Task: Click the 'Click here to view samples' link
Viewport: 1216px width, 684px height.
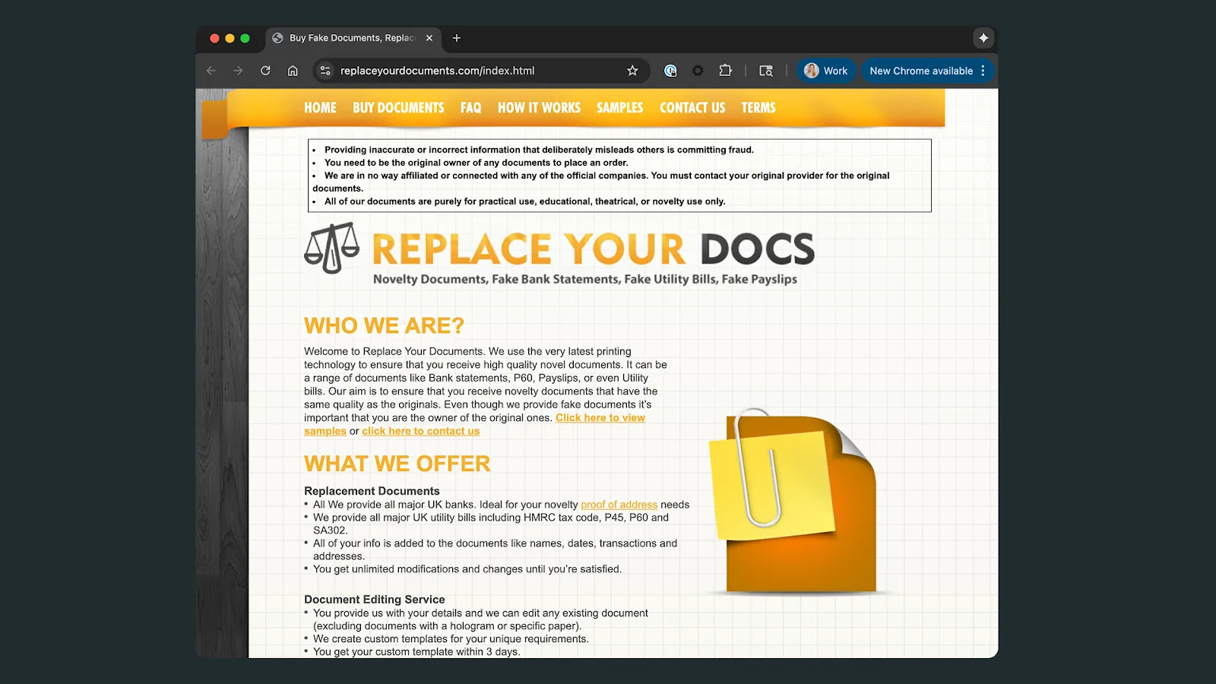Action: pyautogui.click(x=600, y=417)
